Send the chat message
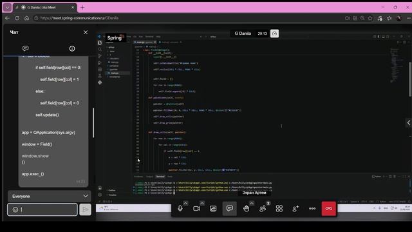The height and width of the screenshot is (232, 412). [x=85, y=209]
